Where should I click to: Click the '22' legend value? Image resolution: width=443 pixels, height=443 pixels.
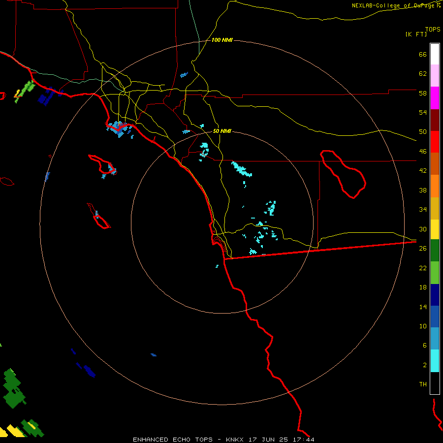click(x=423, y=268)
